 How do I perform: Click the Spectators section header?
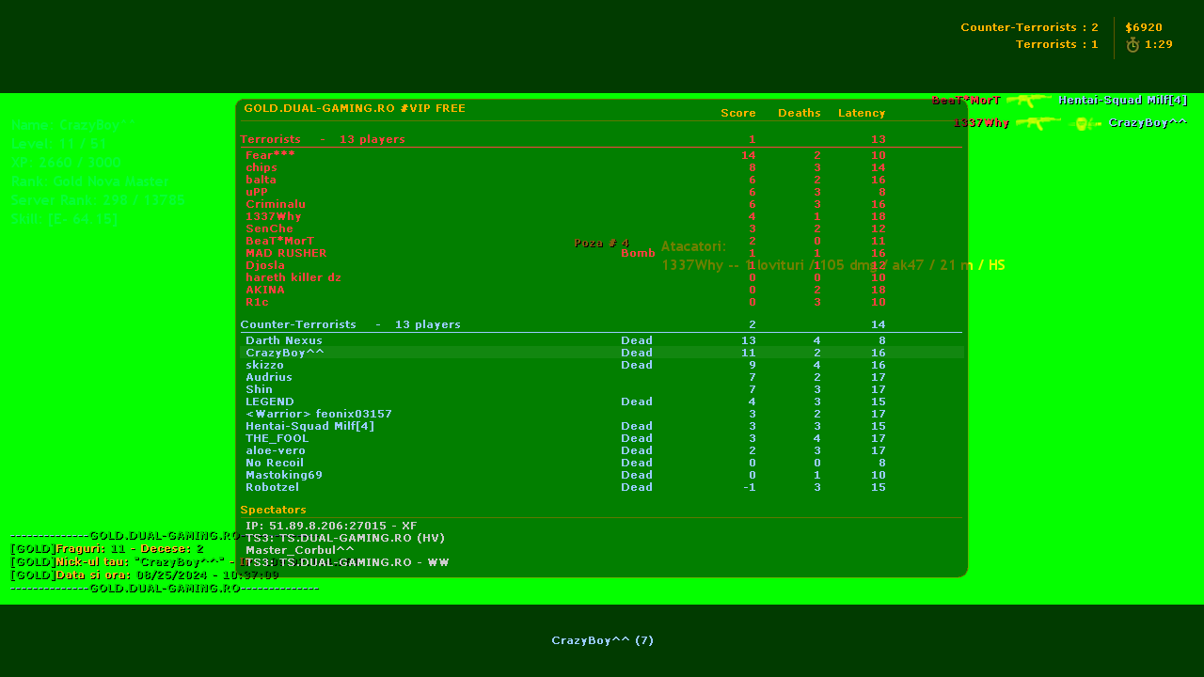point(274,510)
